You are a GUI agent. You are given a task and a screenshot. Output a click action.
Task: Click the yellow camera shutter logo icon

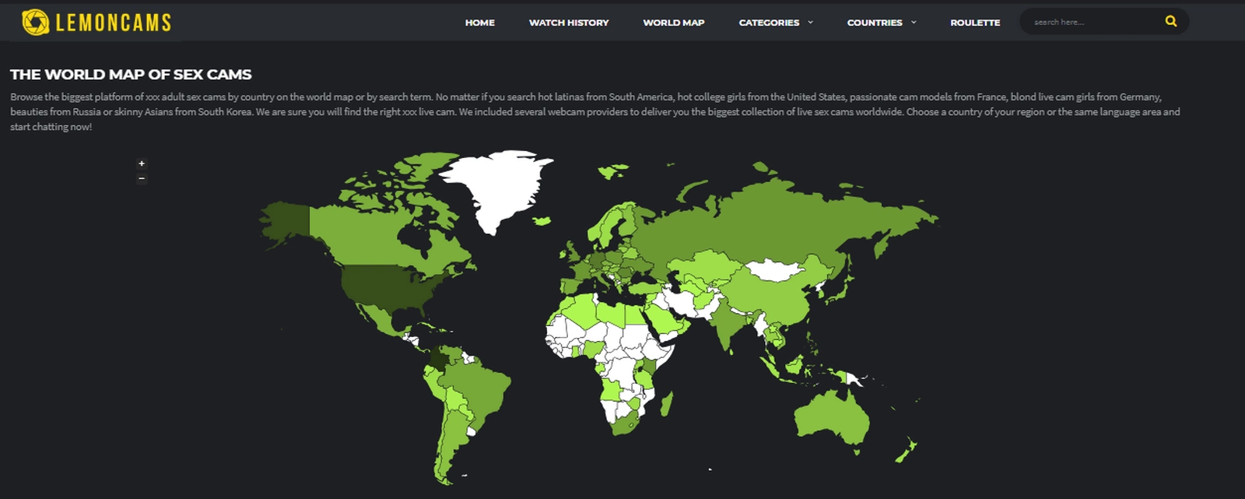point(35,23)
